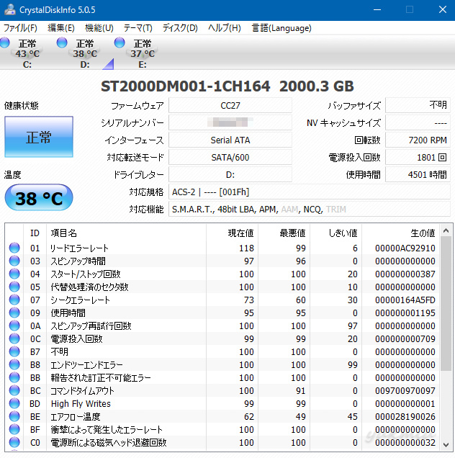Click the 最悪値 column header
The height and width of the screenshot is (458, 455).
tap(284, 233)
